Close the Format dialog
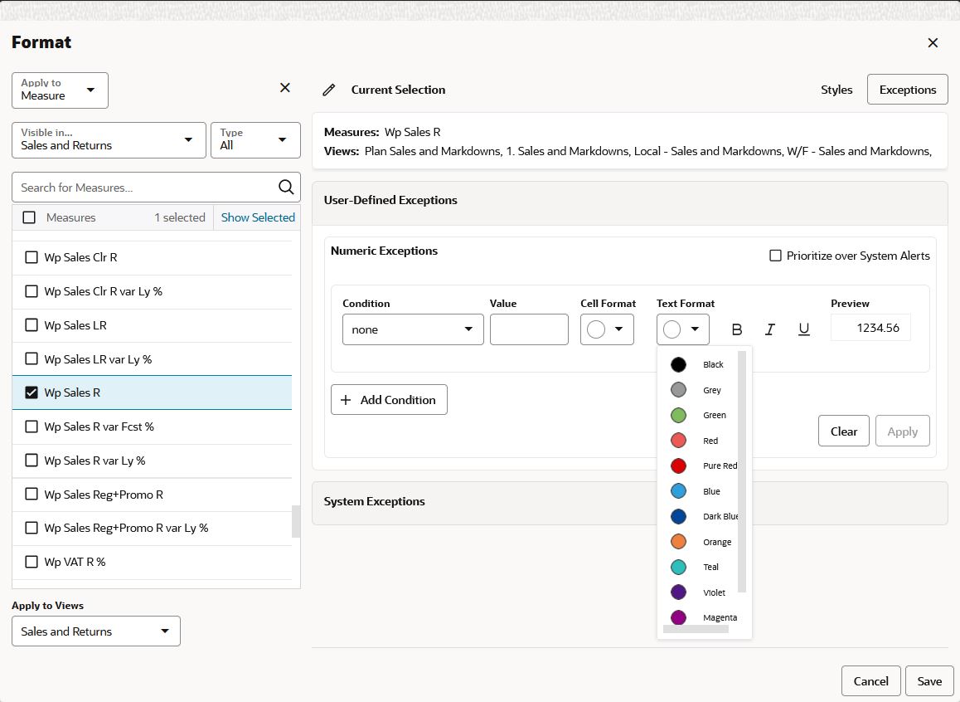 tap(933, 43)
